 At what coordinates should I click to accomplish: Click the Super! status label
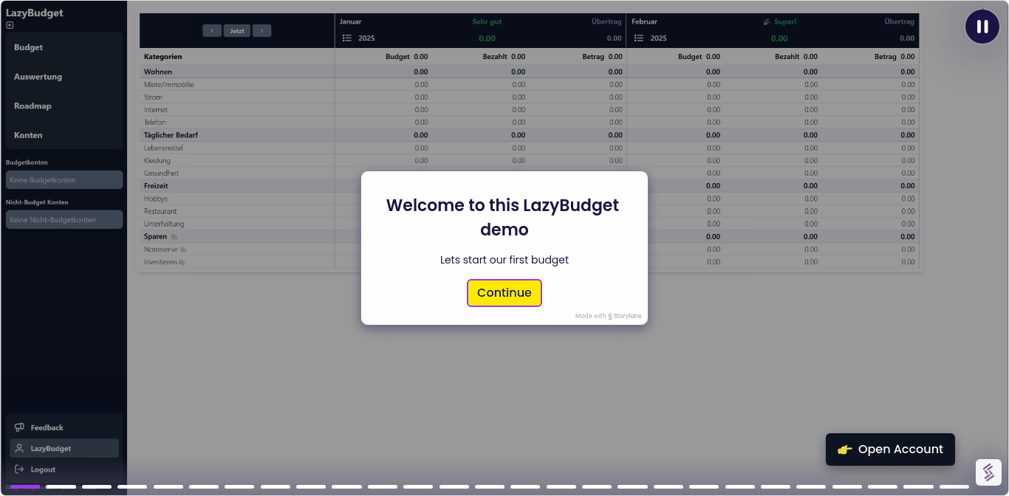click(785, 22)
